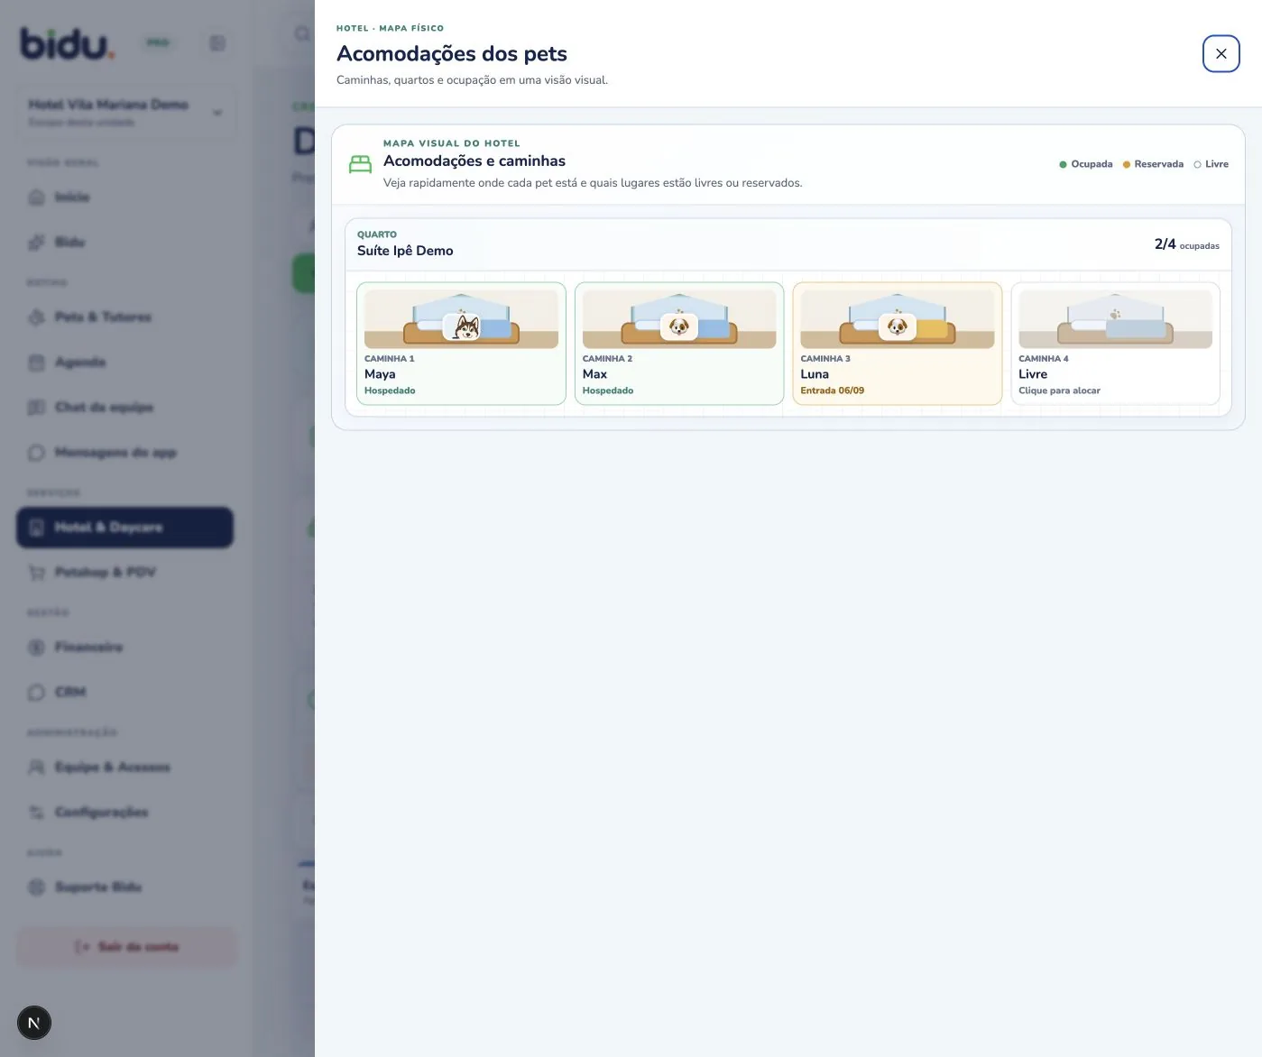Click the Livre legend label

1217,164
